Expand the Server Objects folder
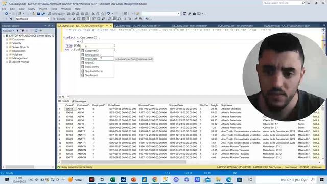The image size is (327, 184). click(x=7, y=47)
